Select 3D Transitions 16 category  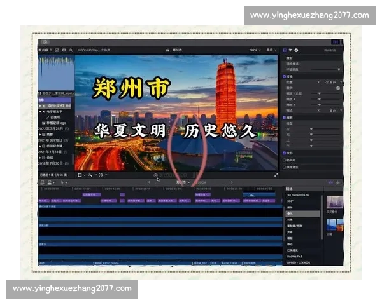[x=298, y=195]
